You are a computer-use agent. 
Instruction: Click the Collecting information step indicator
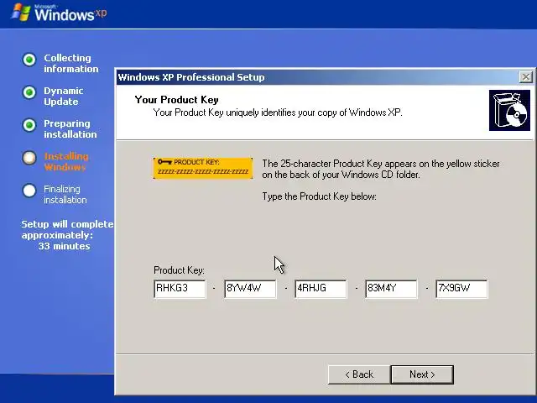[x=29, y=60]
